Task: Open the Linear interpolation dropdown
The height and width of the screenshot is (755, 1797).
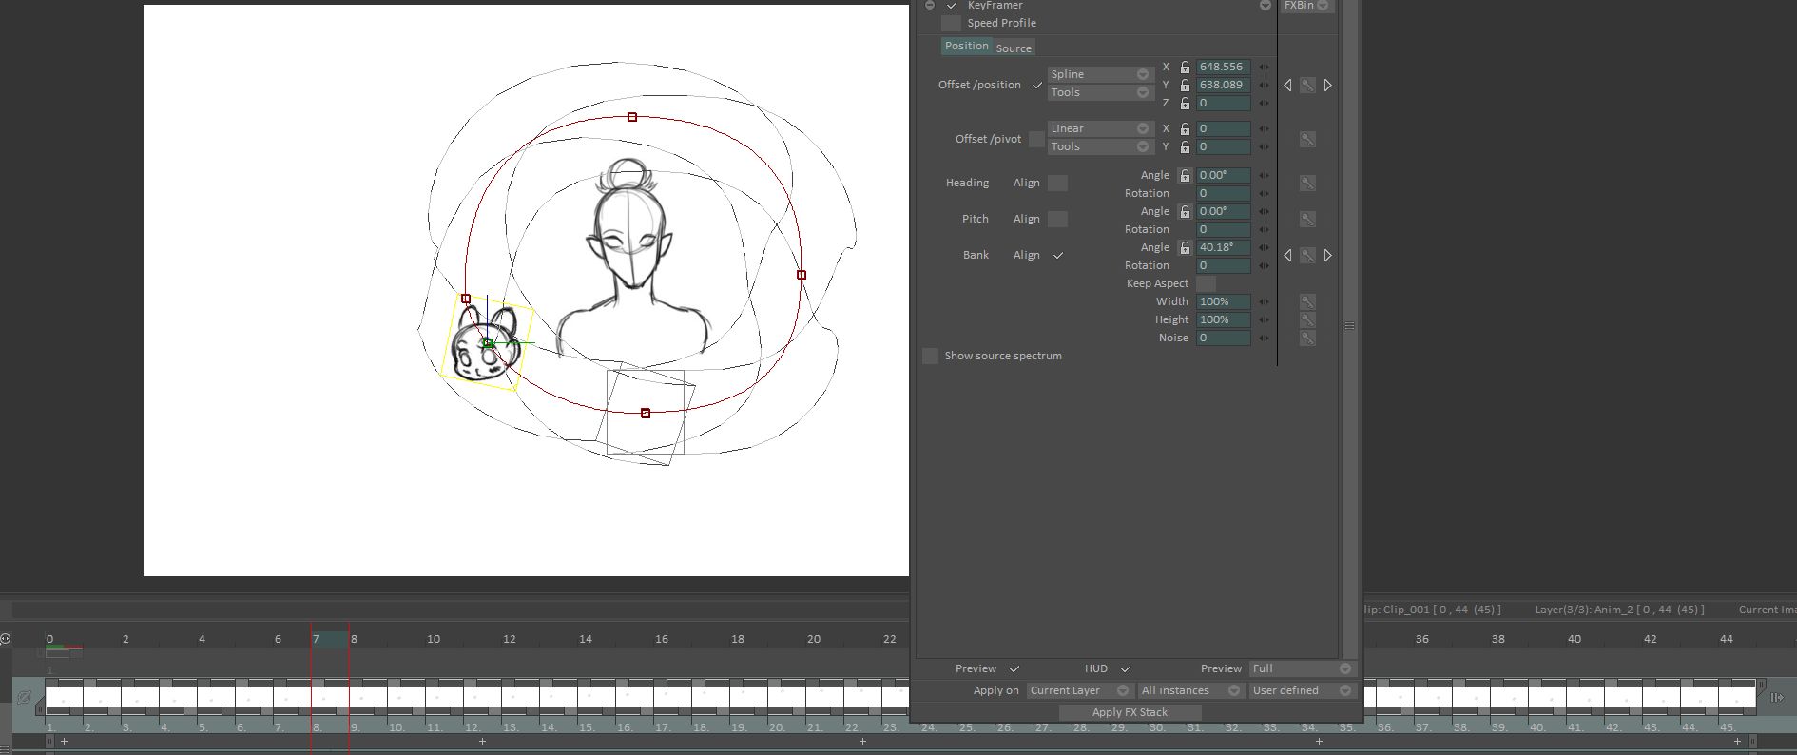Action: point(1101,128)
